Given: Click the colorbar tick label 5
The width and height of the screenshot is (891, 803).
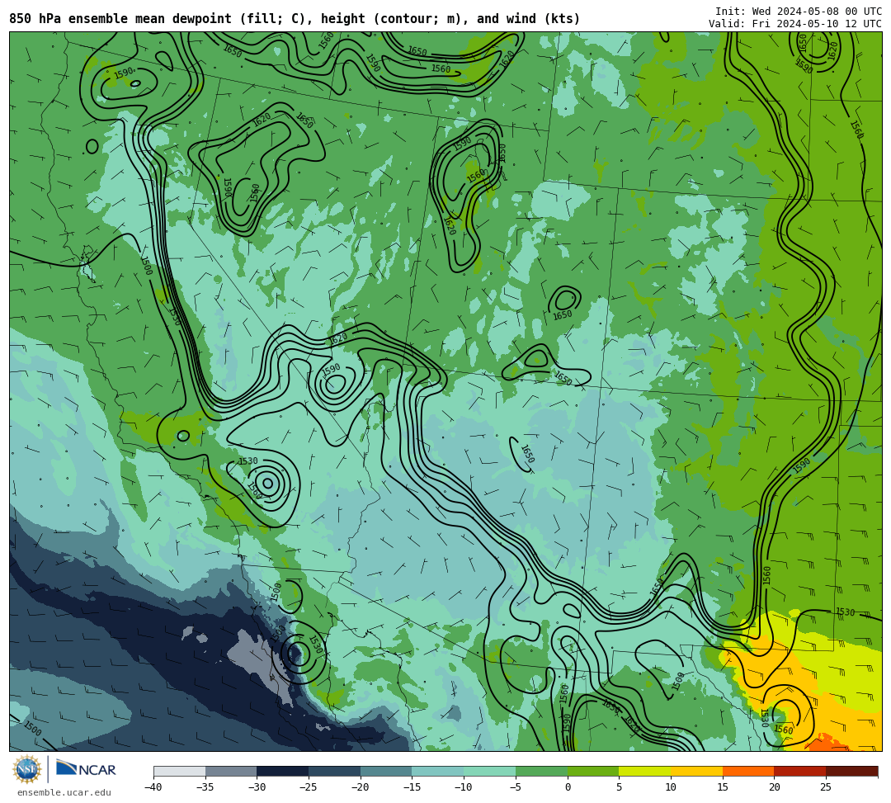Looking at the screenshot, I should [620, 787].
